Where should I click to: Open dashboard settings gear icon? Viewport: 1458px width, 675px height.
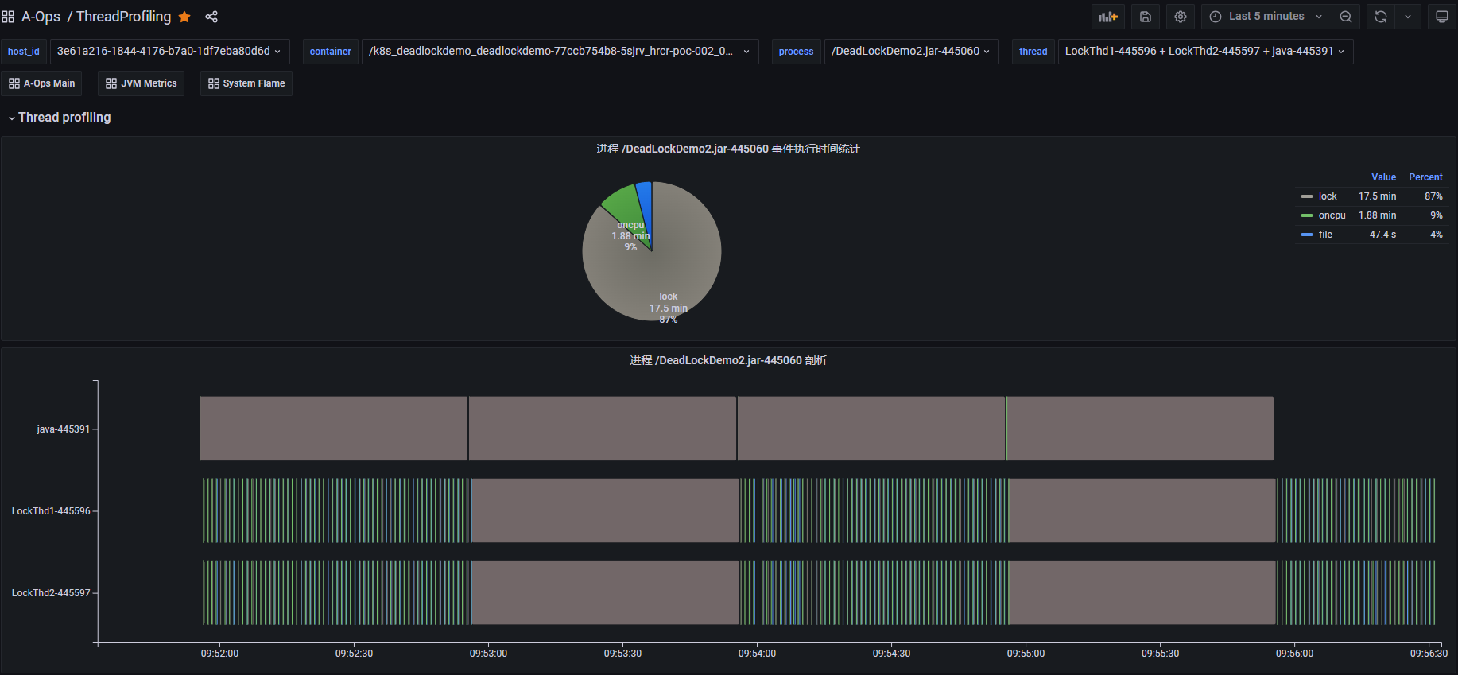pyautogui.click(x=1181, y=17)
